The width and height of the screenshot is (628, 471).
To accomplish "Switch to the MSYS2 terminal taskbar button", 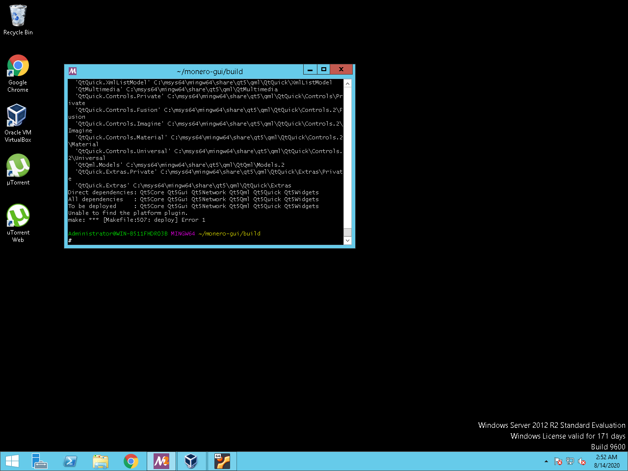I will (161, 461).
